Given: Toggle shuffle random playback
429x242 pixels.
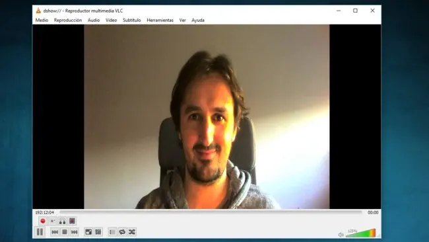Looking at the screenshot, I should [132, 232].
